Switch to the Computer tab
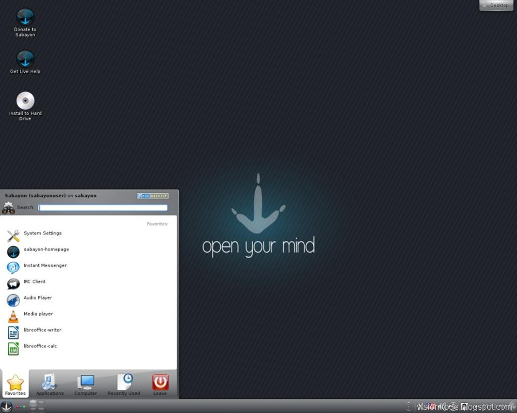The height and width of the screenshot is (413, 517). coord(86,384)
